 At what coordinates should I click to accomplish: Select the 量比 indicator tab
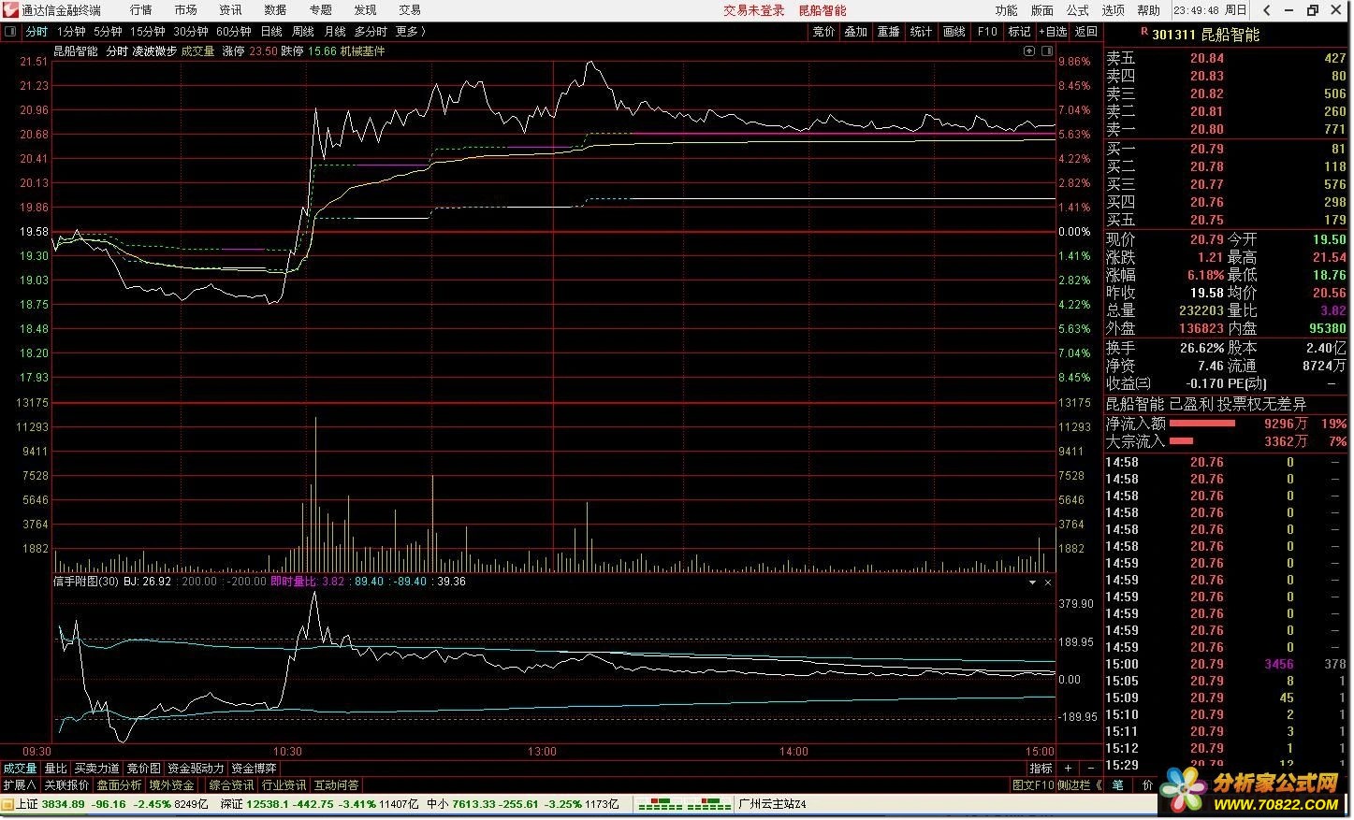pyautogui.click(x=56, y=769)
